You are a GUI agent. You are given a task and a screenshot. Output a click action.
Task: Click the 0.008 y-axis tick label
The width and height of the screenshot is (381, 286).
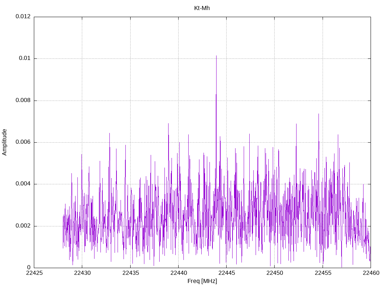tap(23, 100)
